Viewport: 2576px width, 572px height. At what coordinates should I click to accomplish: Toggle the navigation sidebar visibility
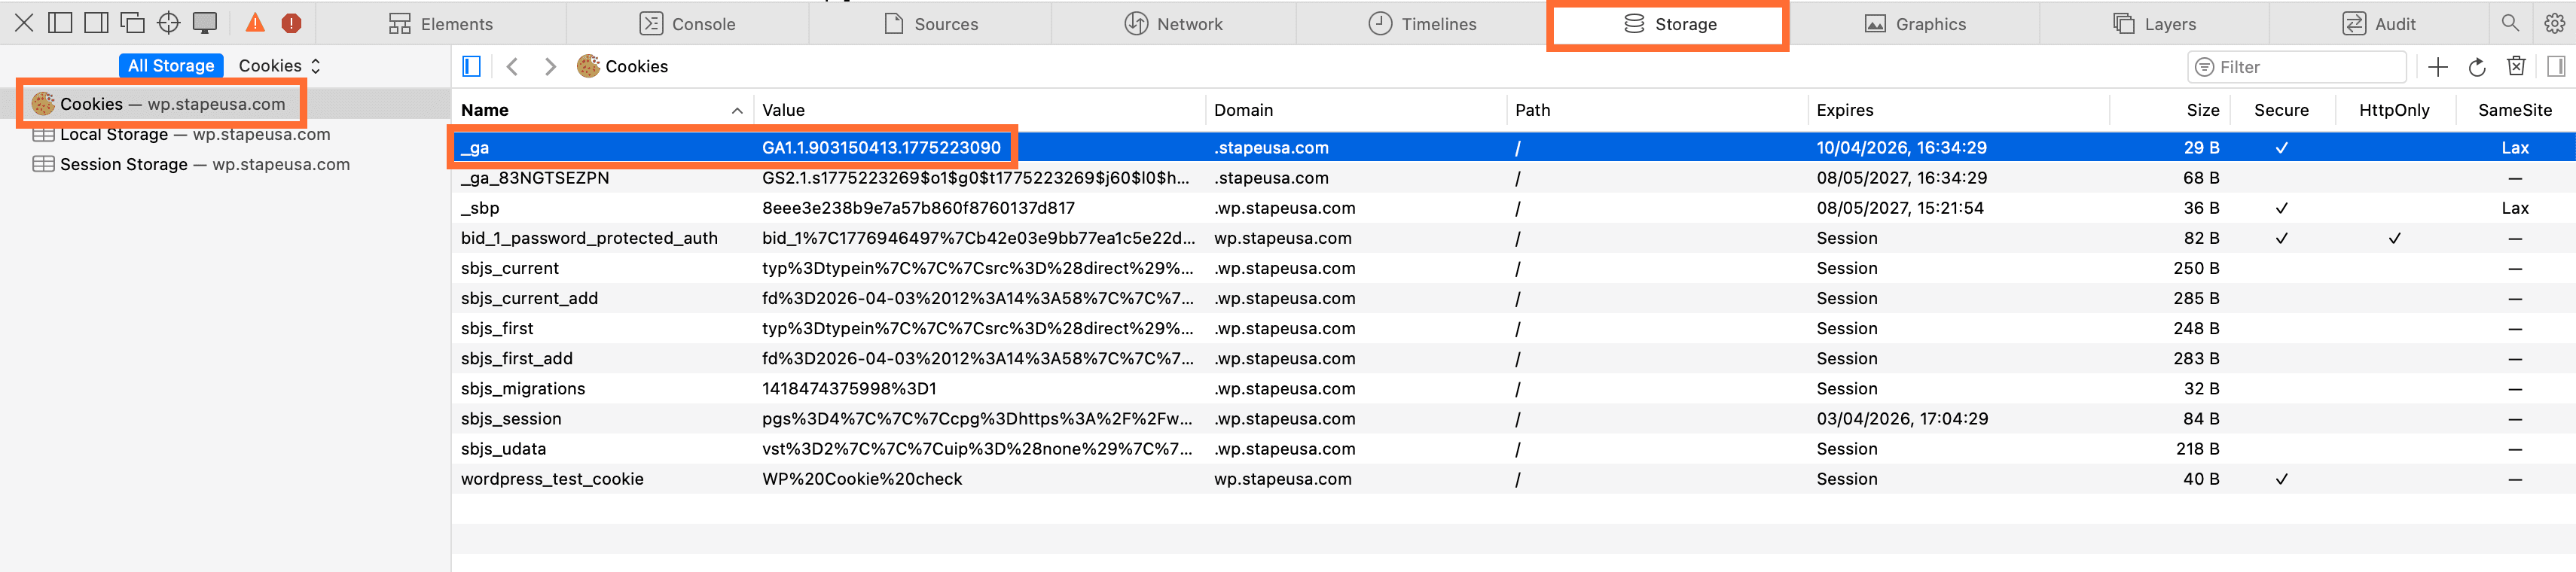[x=471, y=66]
